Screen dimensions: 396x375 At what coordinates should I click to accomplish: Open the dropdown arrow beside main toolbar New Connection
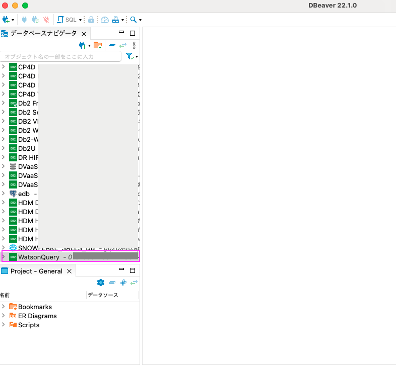click(x=13, y=20)
